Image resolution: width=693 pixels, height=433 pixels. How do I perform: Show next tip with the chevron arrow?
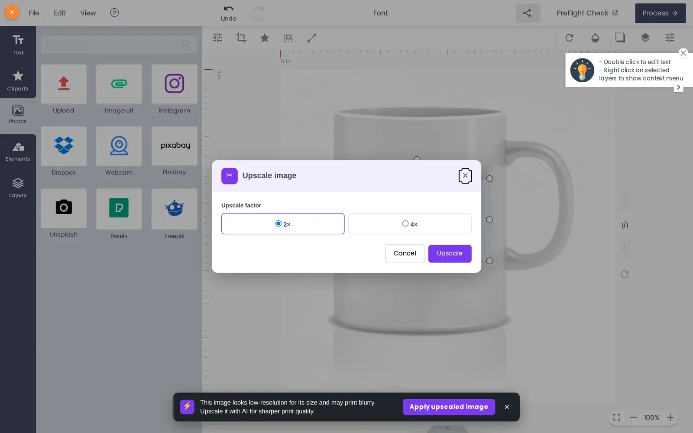pyautogui.click(x=678, y=87)
